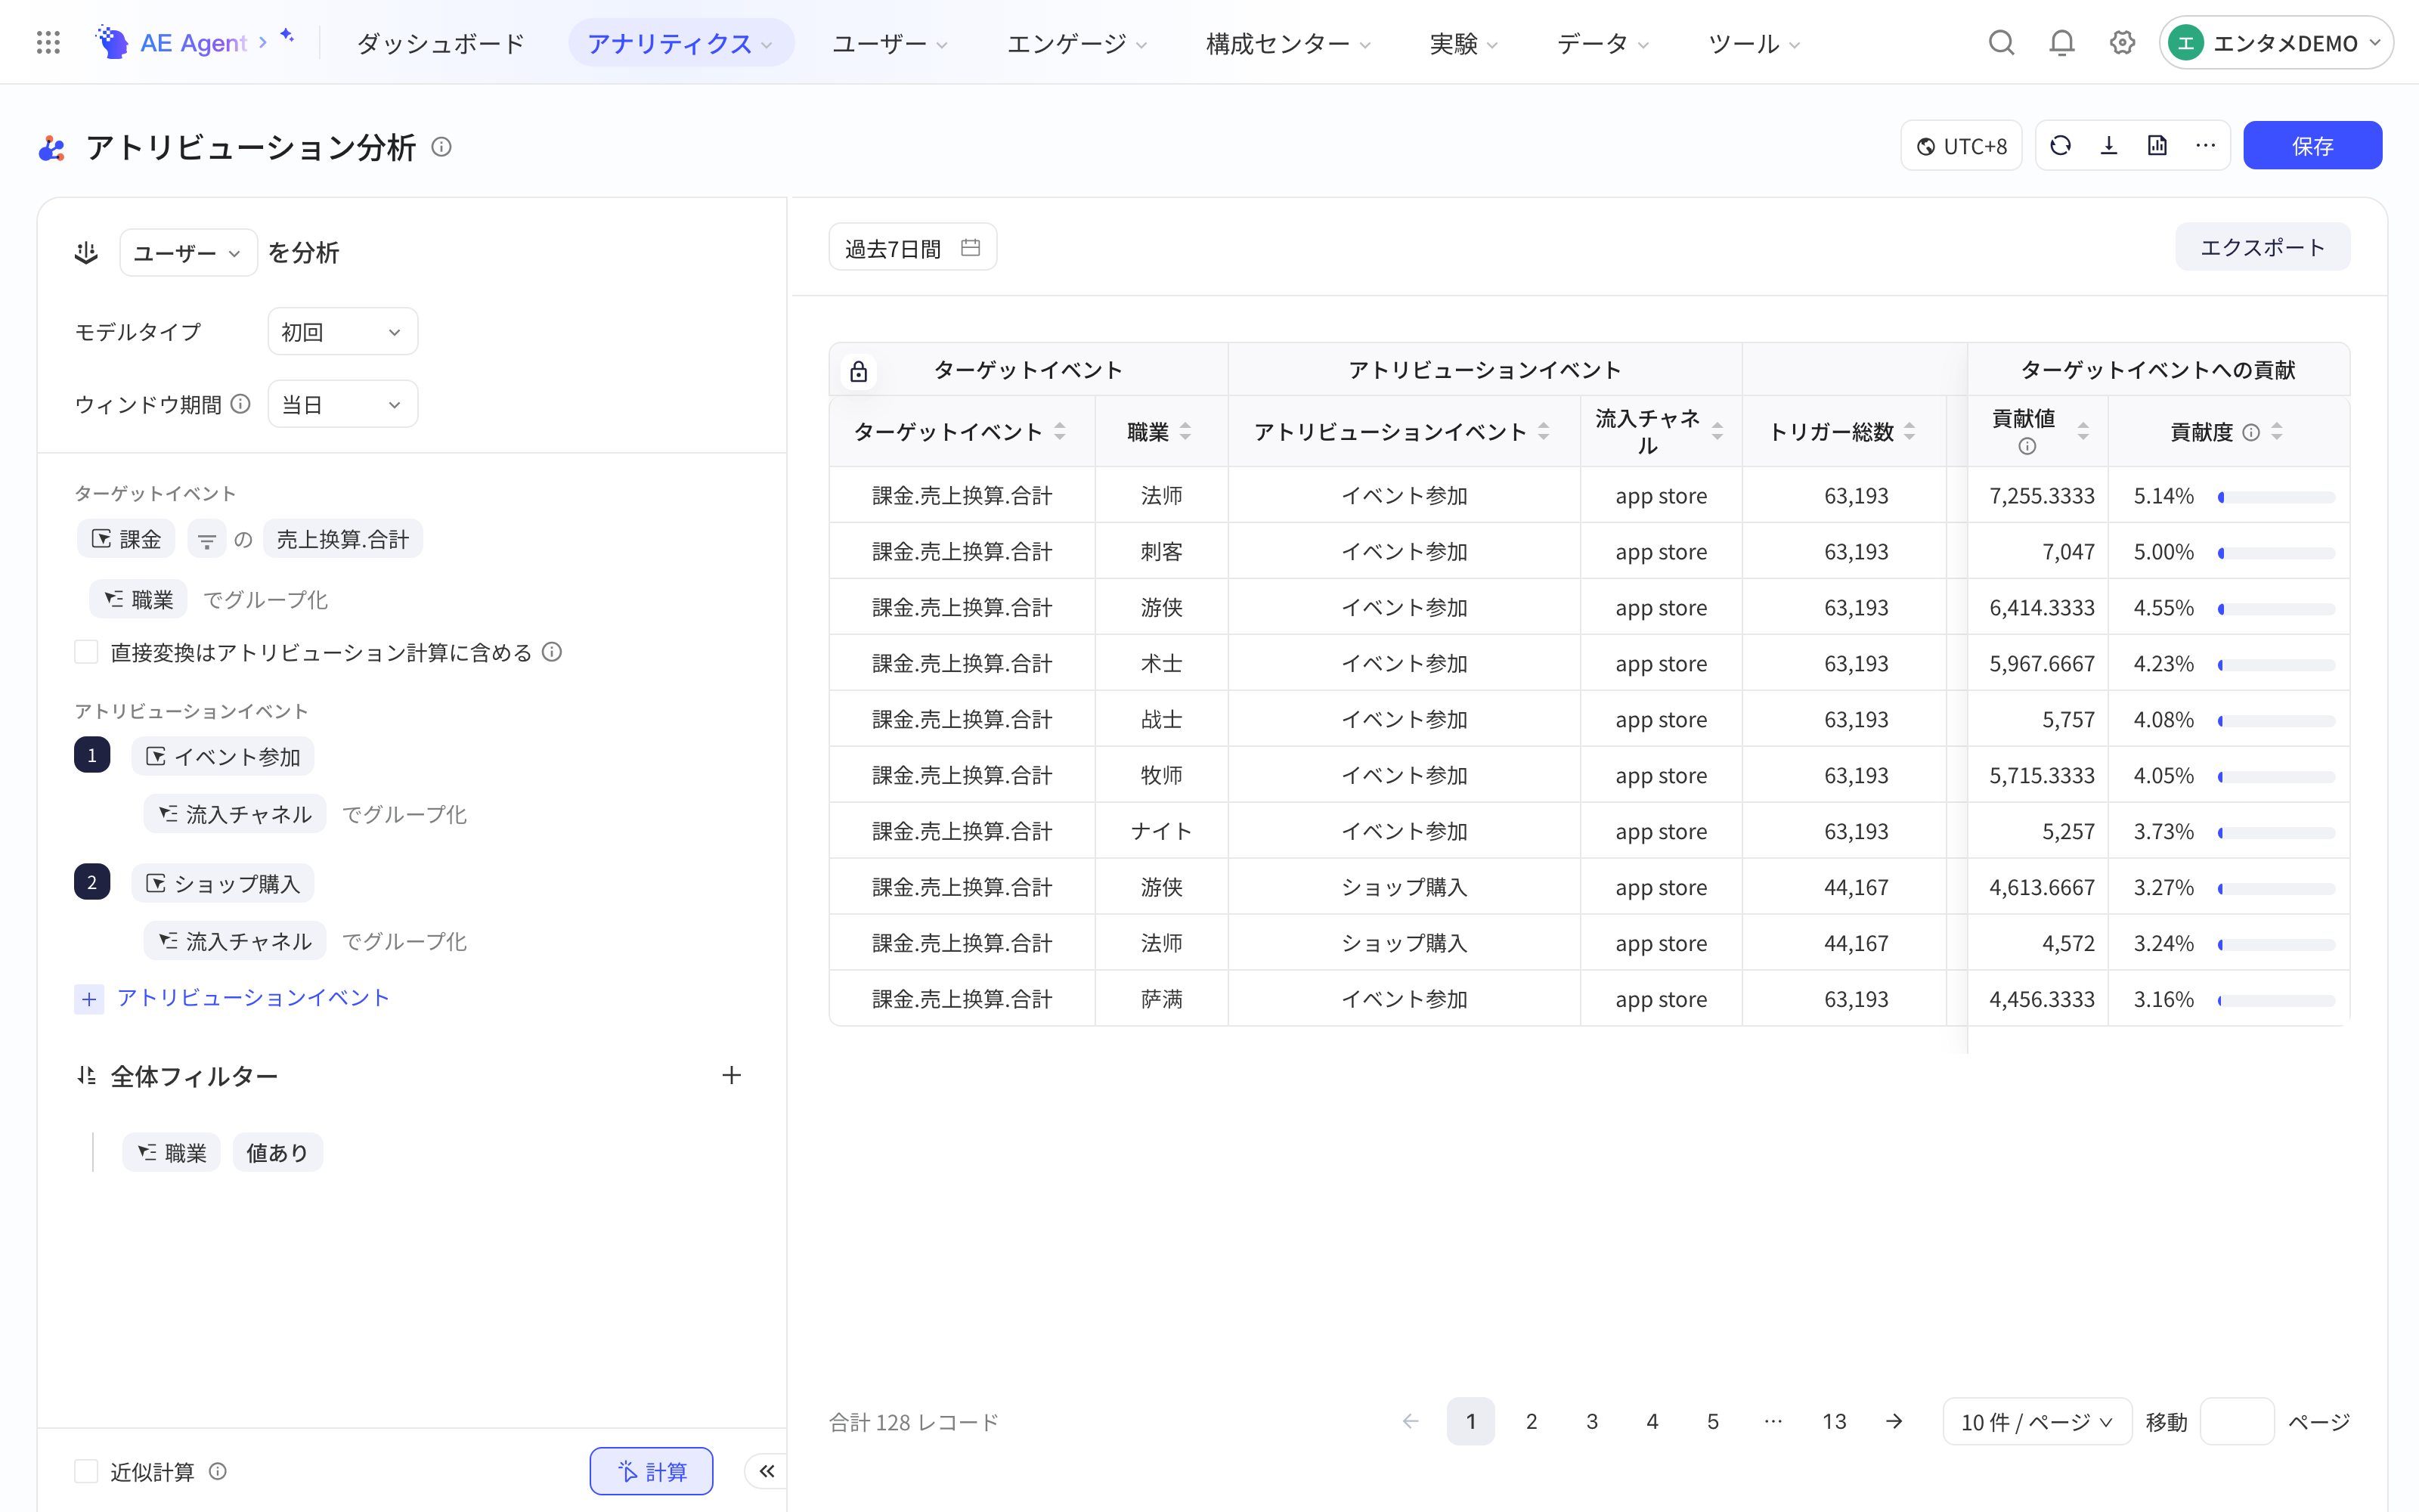2419x1512 pixels.
Task: Click the 移動 page number input field
Action: click(2237, 1421)
